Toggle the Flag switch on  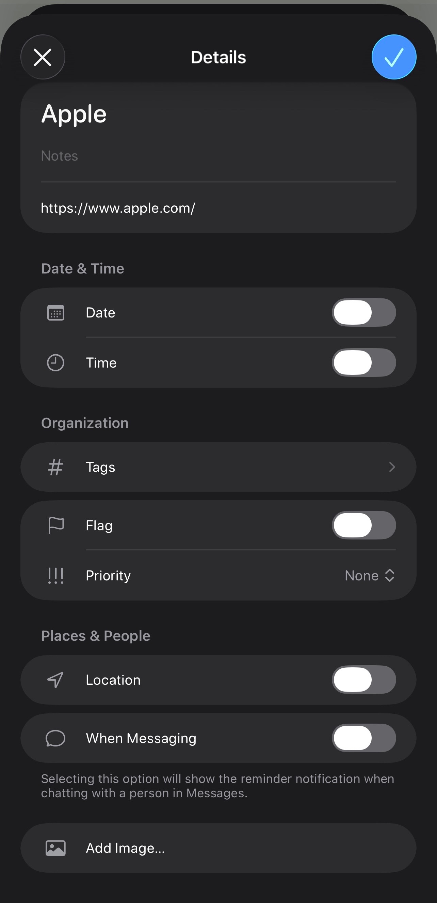click(x=363, y=525)
